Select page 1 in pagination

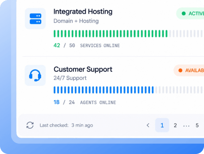(x=162, y=125)
